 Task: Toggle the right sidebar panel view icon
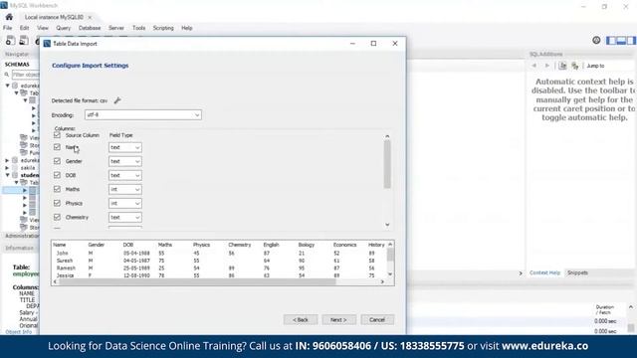[631, 40]
